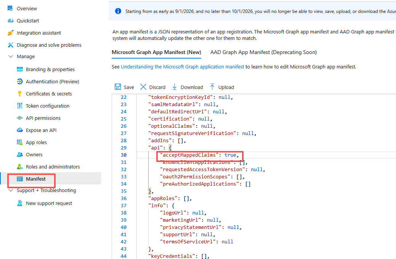Viewport: 396px width, 259px height.
Task: Click the New support request person icon
Action: pyautogui.click(x=20, y=203)
